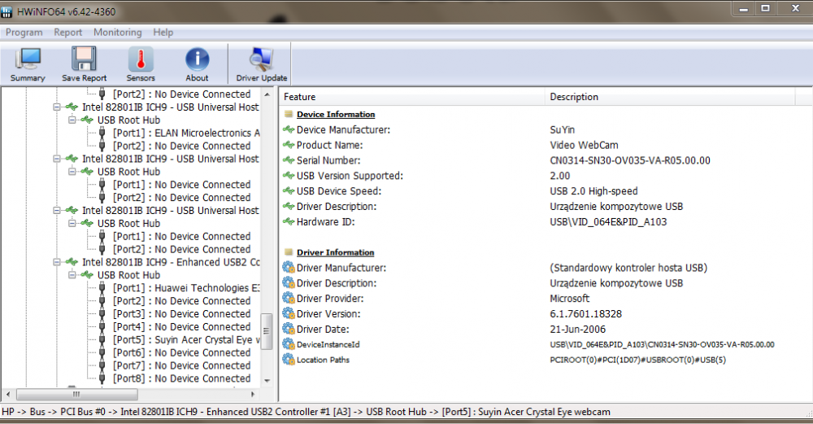The image size is (813, 424).
Task: Click the Driver Information heading
Action: (x=335, y=252)
